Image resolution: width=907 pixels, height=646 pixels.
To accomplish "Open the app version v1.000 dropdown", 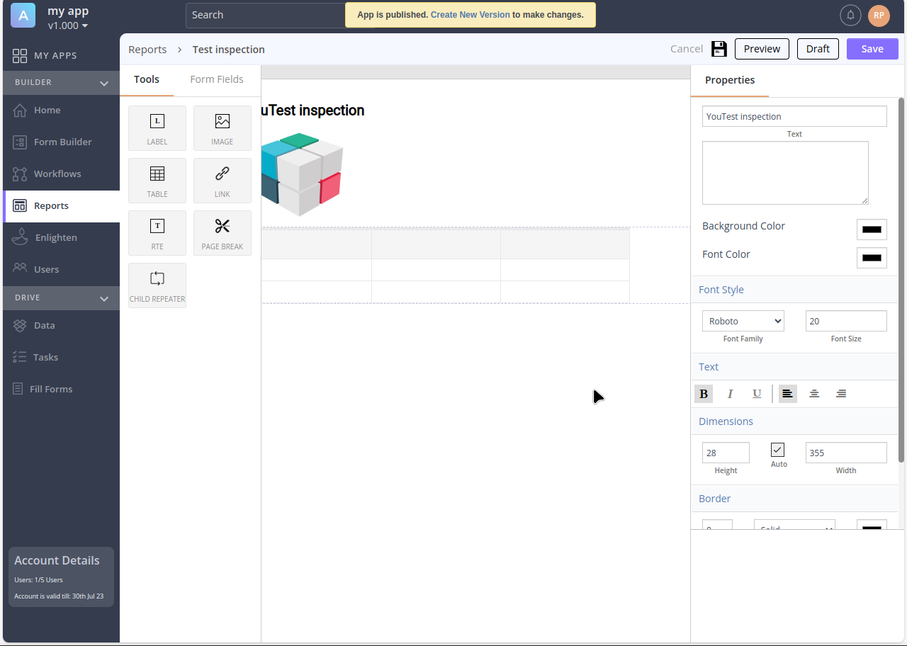I will (x=68, y=25).
